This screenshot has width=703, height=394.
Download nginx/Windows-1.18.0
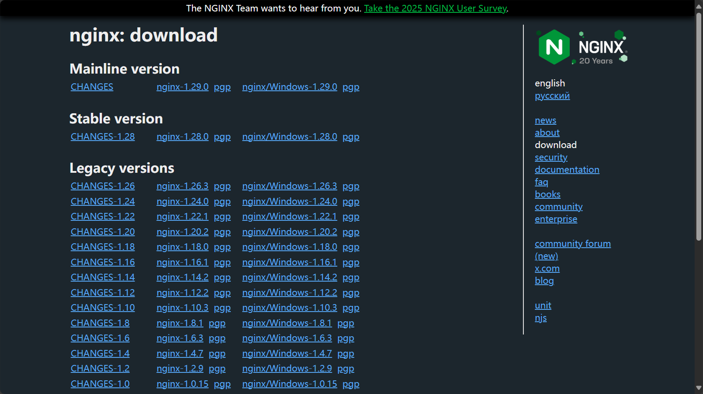(x=289, y=247)
